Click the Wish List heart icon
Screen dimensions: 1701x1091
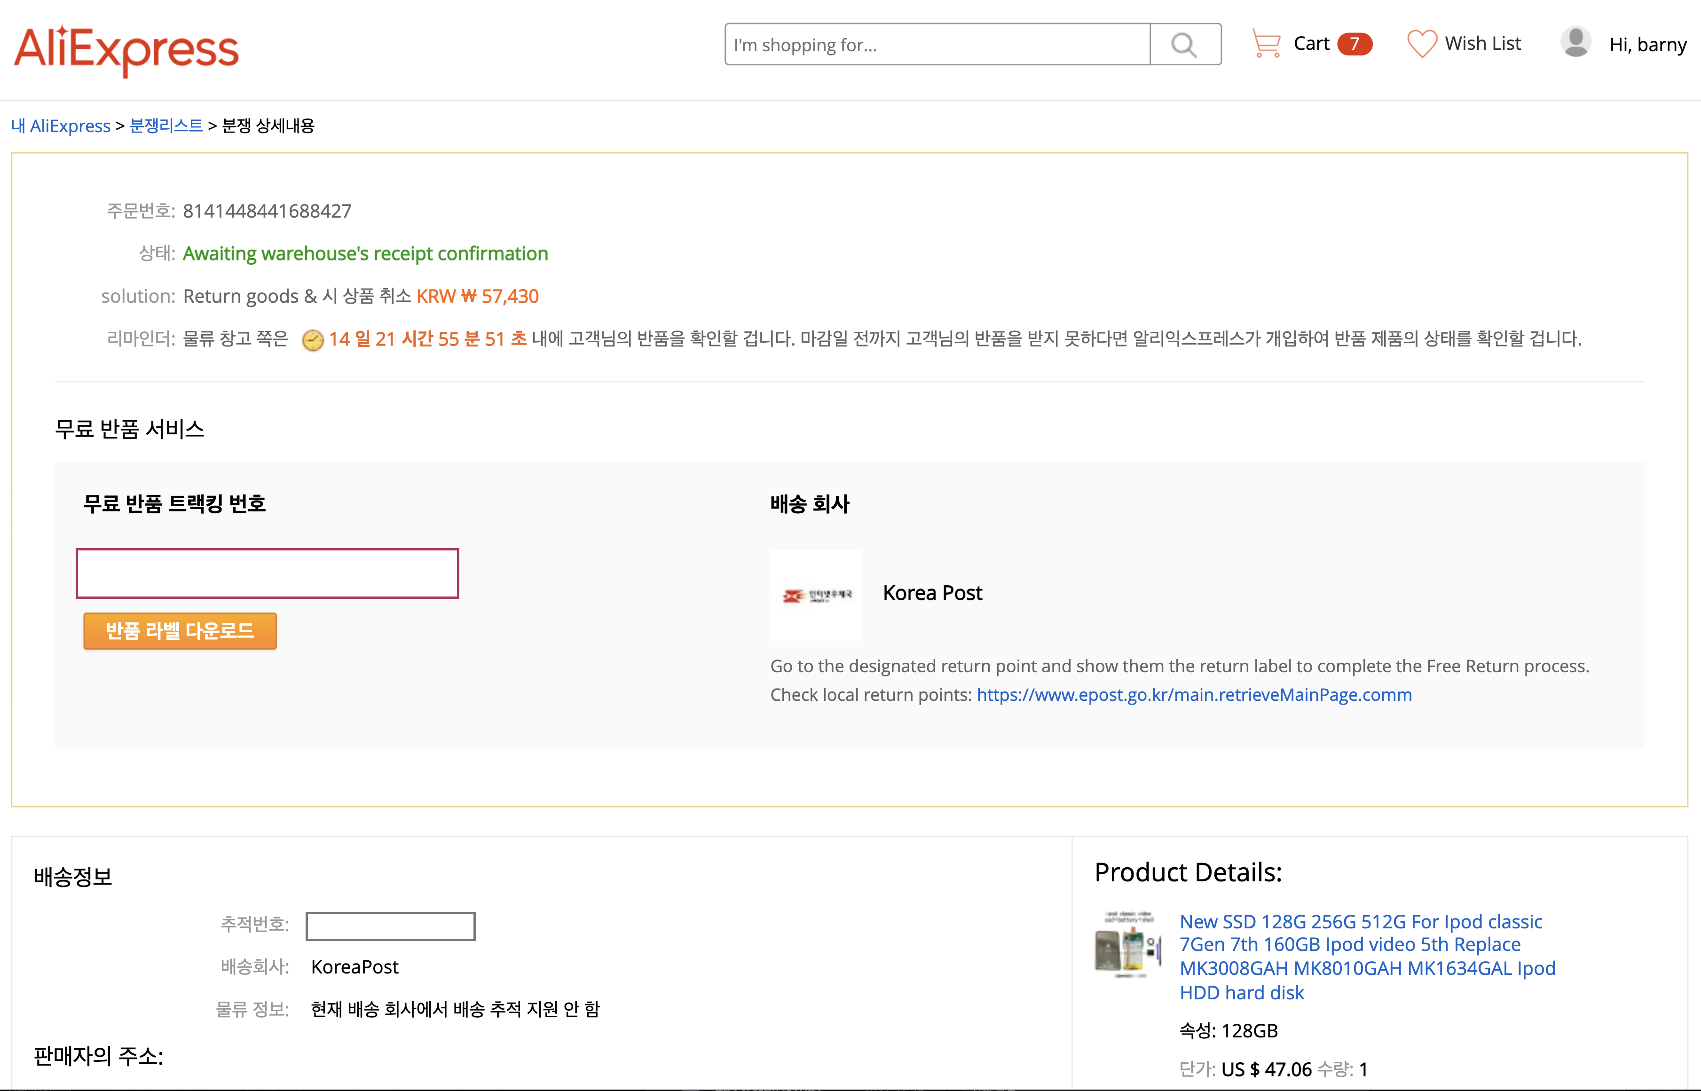[x=1421, y=44]
